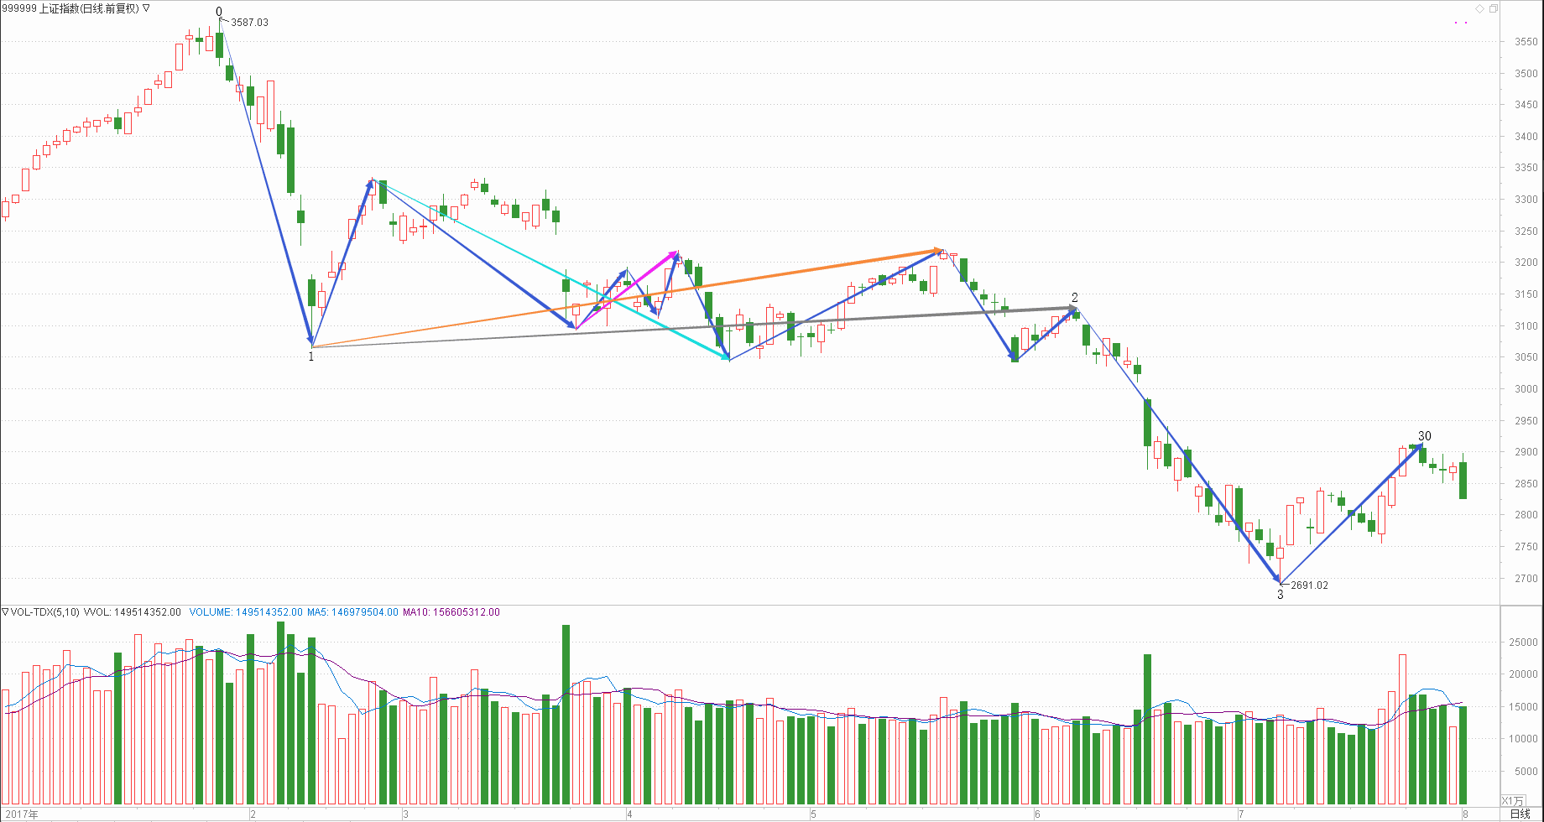Click the 日线 period button
The width and height of the screenshot is (1544, 822).
point(1520,814)
